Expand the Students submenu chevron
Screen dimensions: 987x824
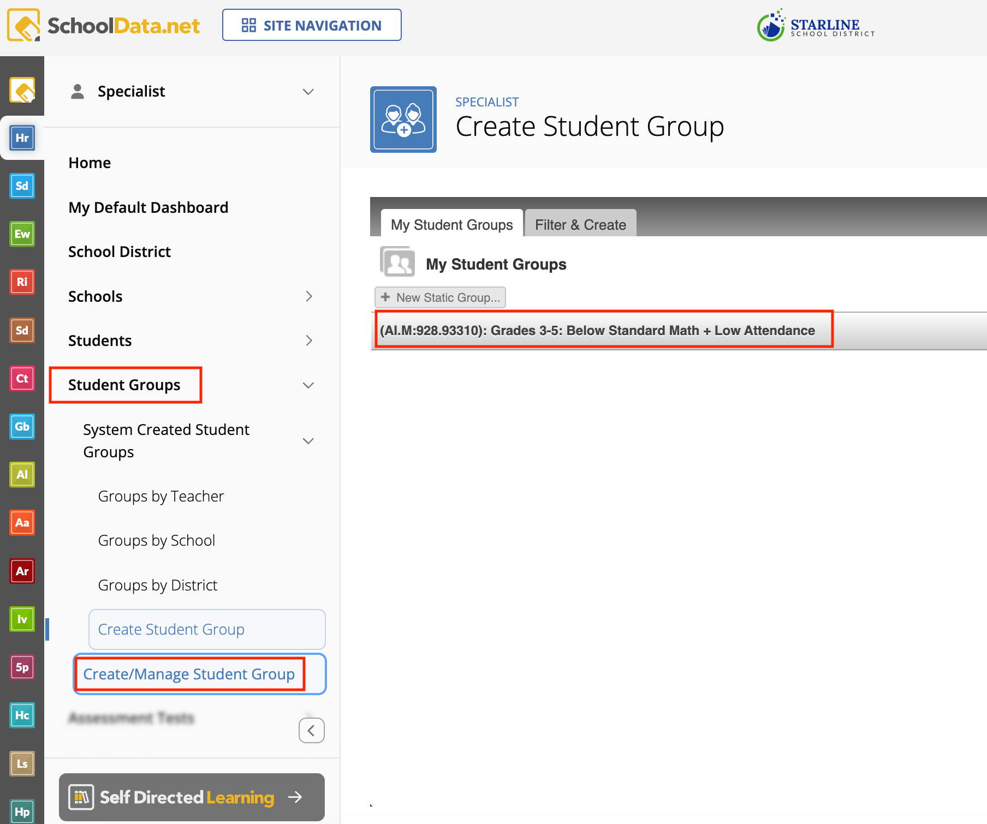click(309, 341)
